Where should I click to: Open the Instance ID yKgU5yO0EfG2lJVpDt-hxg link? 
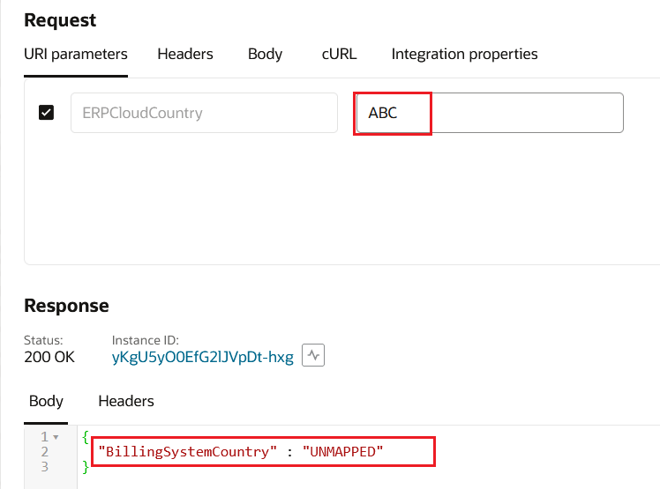point(203,357)
